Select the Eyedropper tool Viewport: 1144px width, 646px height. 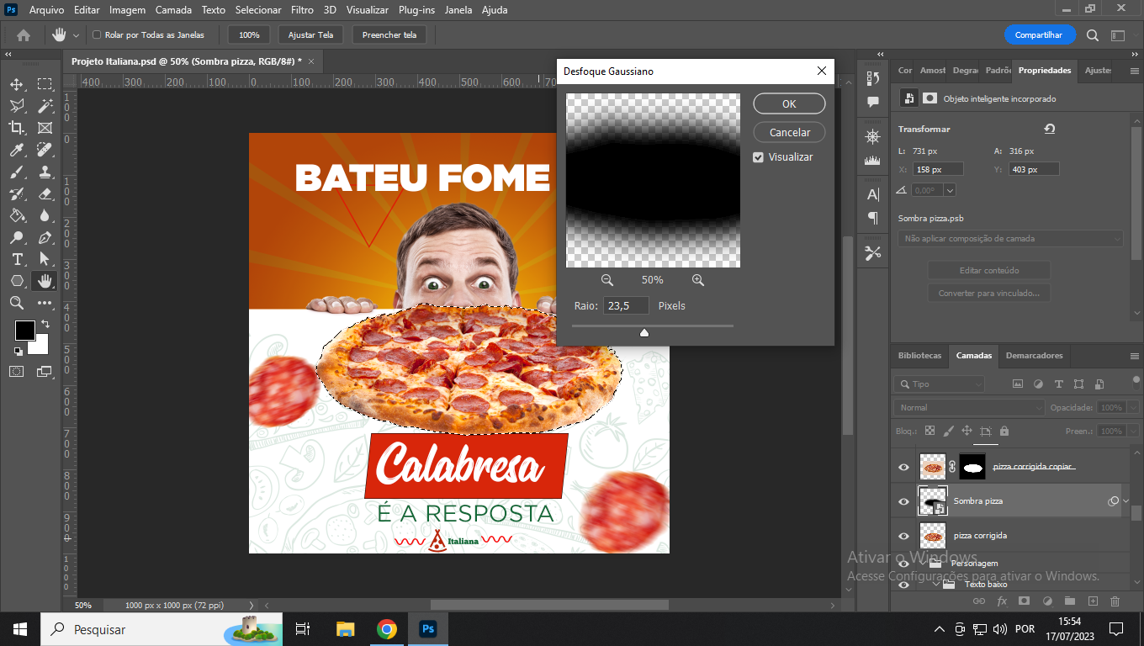17,150
